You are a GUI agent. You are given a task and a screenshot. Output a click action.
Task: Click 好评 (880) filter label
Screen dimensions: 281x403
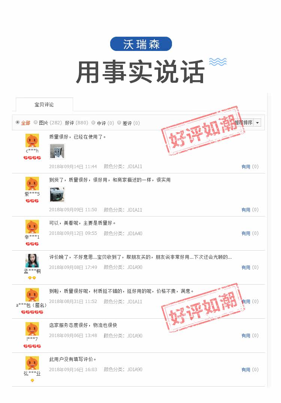(76, 123)
